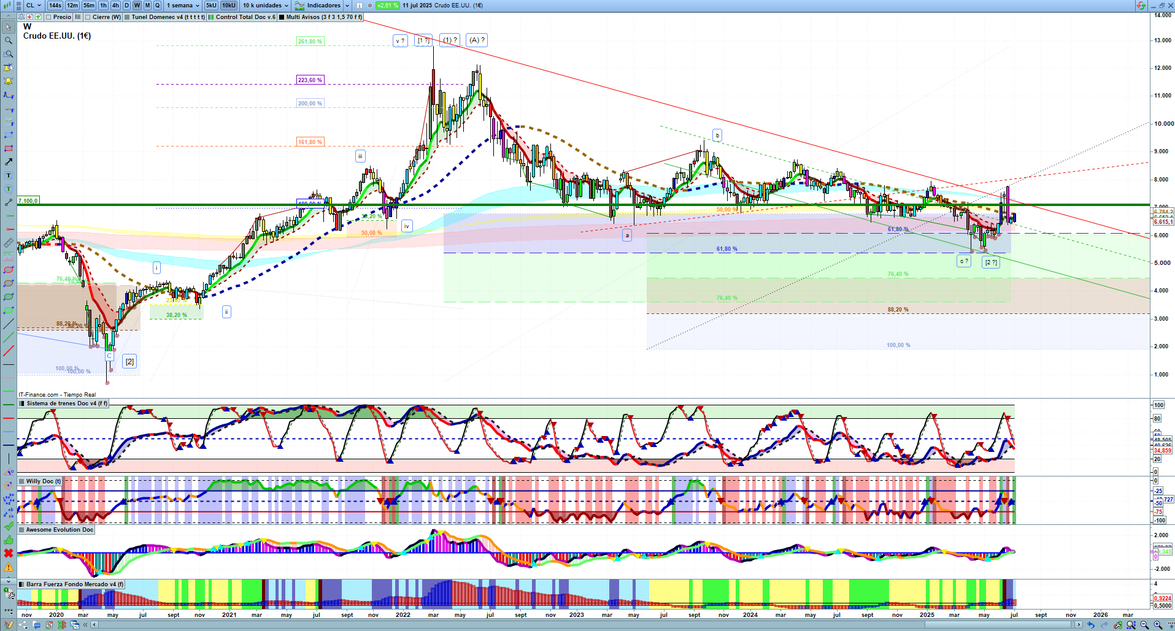The width and height of the screenshot is (1175, 631).
Task: Click the green checkmark icon in left toolbar
Action: [9, 526]
